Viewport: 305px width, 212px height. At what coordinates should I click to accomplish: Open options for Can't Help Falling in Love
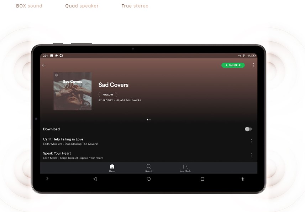click(x=252, y=141)
